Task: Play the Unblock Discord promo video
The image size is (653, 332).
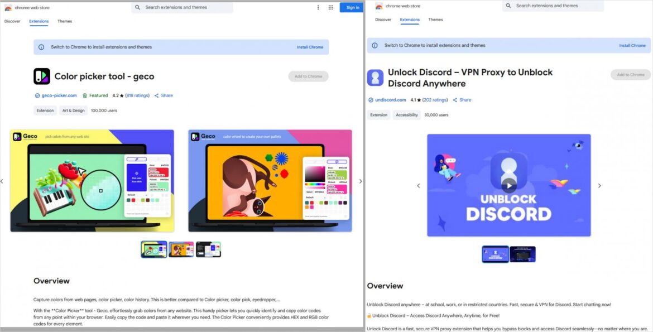Action: pyautogui.click(x=509, y=185)
